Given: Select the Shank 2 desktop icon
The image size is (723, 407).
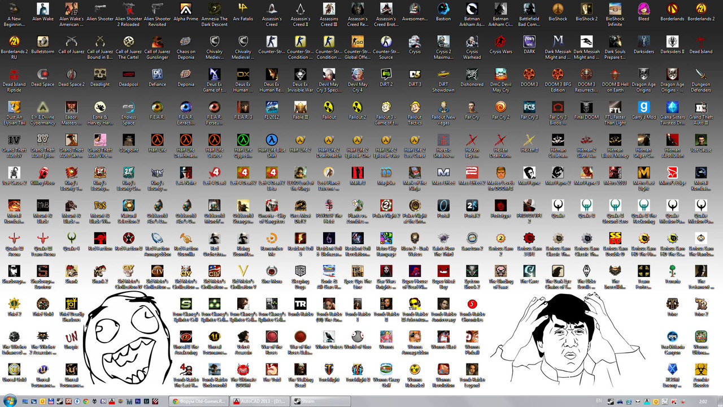Looking at the screenshot, I should click(x=100, y=275).
